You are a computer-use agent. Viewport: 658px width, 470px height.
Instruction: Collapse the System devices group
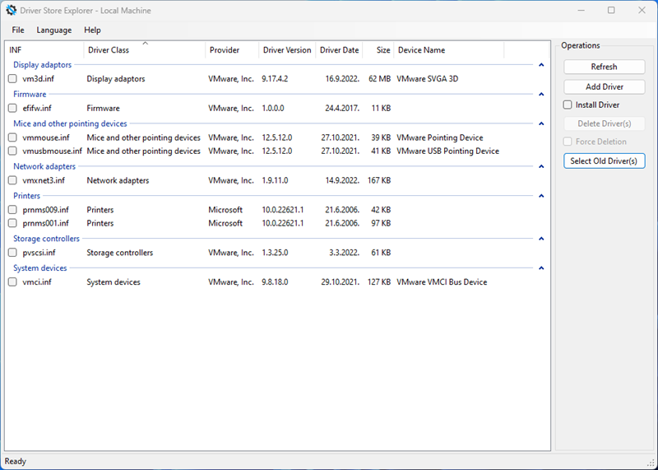click(x=540, y=268)
